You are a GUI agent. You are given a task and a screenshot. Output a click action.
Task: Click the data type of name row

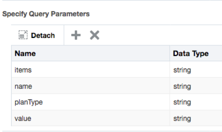coord(182,87)
